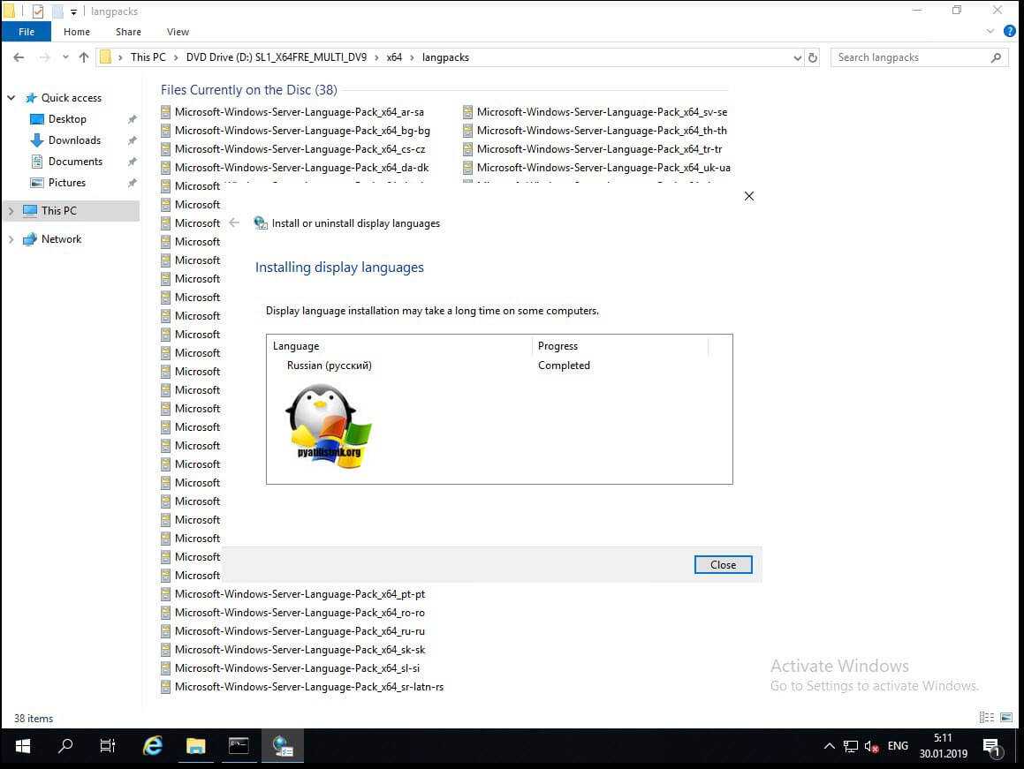Click the refresh button beside address bar

click(813, 57)
